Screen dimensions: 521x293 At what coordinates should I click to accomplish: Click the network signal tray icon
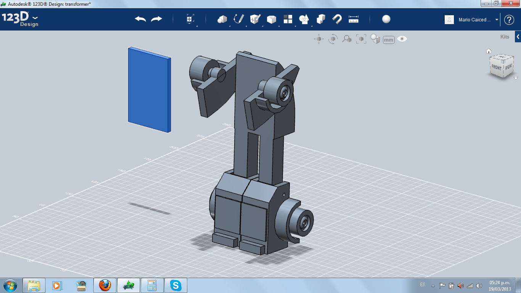coord(470,285)
